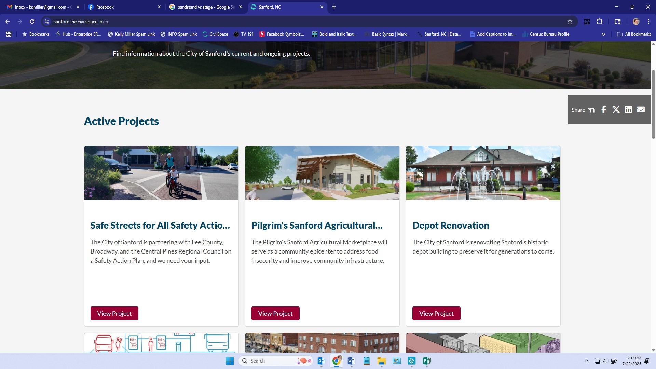Click the Depot fountain image thumbnail
Screen dimensions: 656x369
coord(483,173)
